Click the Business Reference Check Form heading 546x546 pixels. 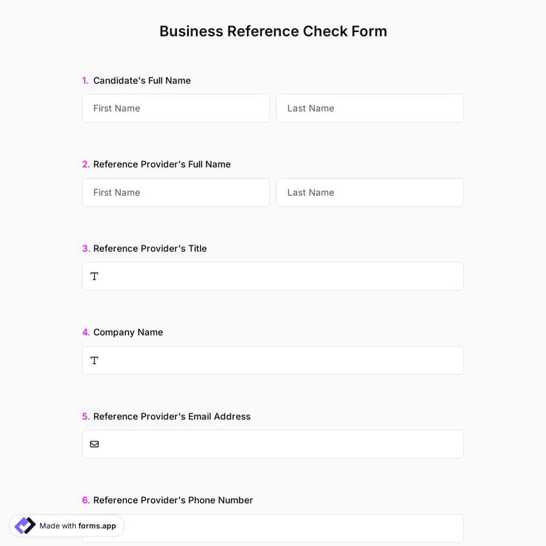pyautogui.click(x=273, y=31)
